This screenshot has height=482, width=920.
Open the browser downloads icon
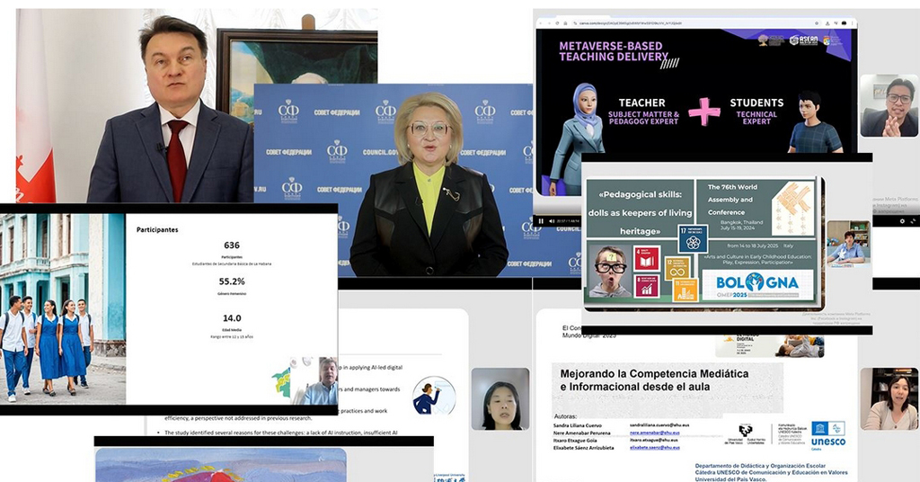tap(827, 22)
